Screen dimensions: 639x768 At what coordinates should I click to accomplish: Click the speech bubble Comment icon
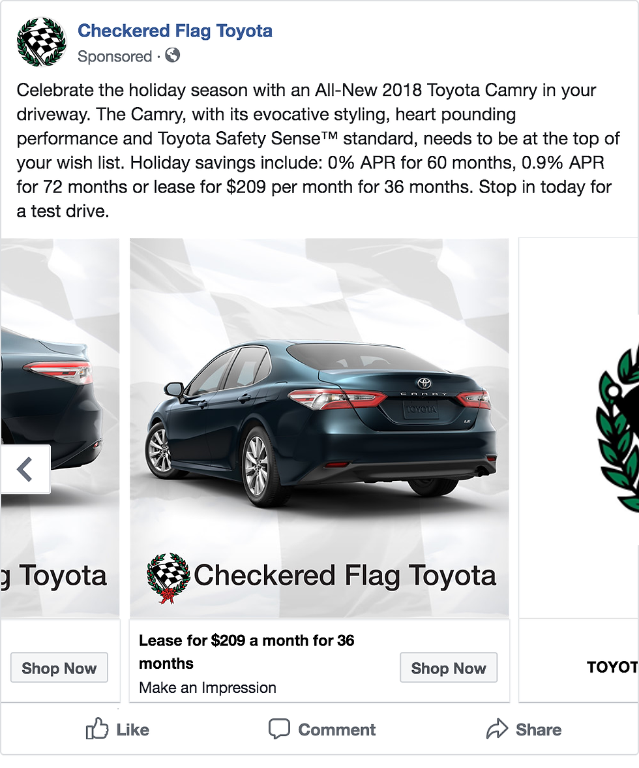[x=279, y=729]
